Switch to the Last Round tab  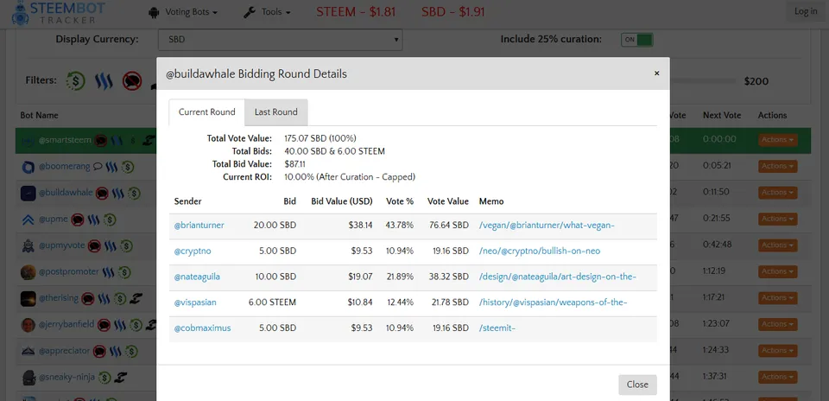[x=276, y=112]
